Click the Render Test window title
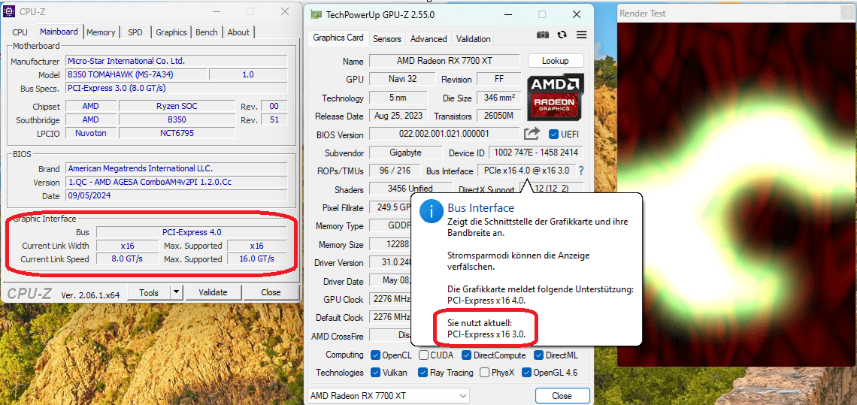 coord(642,14)
